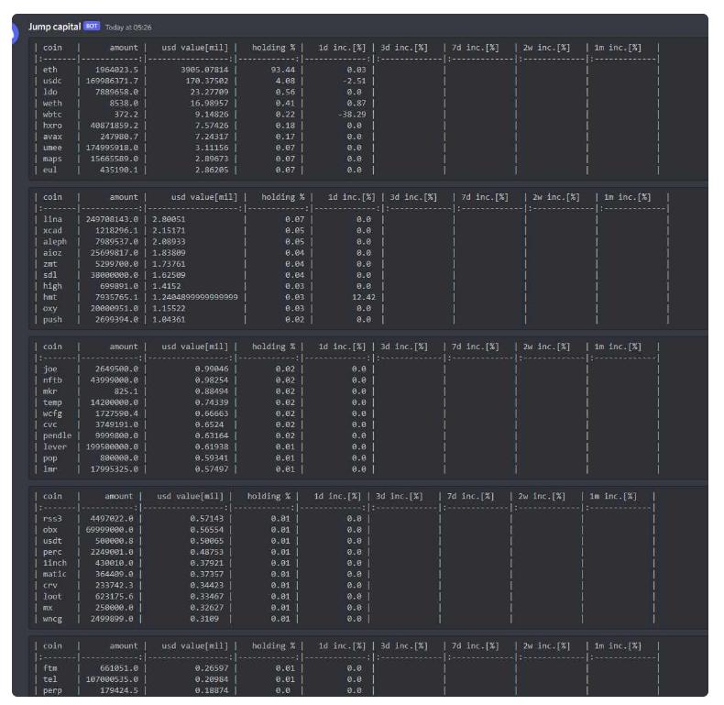Click the Today at 05:26 timestamp
The width and height of the screenshot is (724, 705).
[x=128, y=28]
